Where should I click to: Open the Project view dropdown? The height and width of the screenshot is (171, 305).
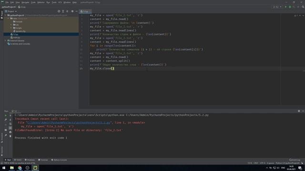tap(11, 11)
